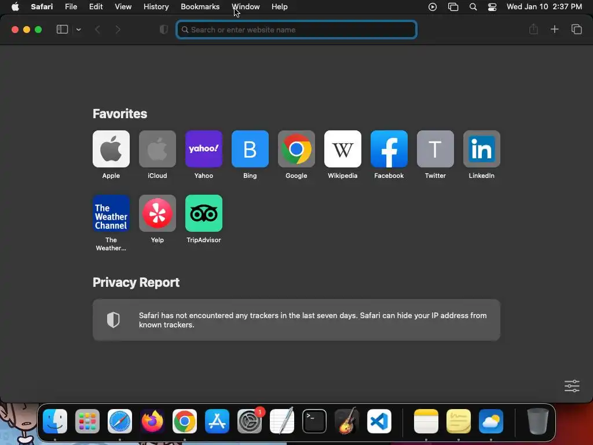
Task: Click Safari compass icon in Dock
Action: click(x=120, y=421)
